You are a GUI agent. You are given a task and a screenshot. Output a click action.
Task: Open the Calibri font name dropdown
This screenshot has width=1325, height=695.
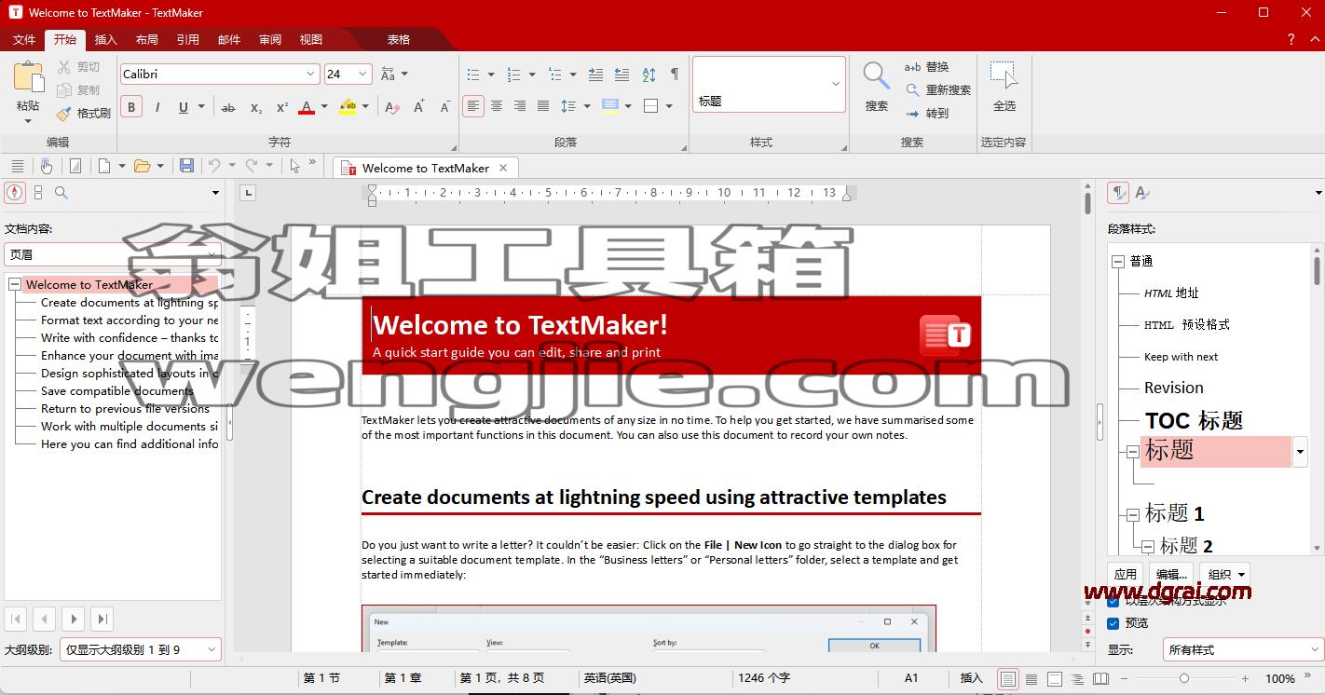(x=310, y=74)
